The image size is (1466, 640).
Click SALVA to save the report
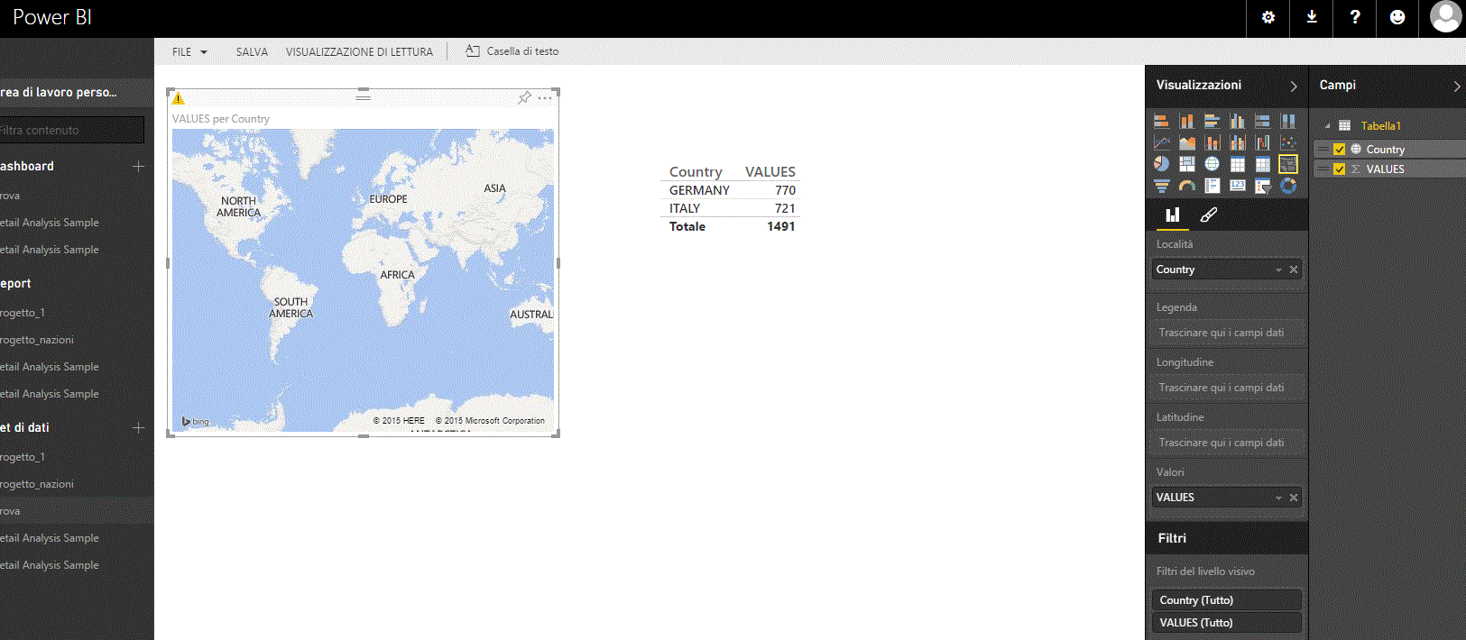[252, 52]
